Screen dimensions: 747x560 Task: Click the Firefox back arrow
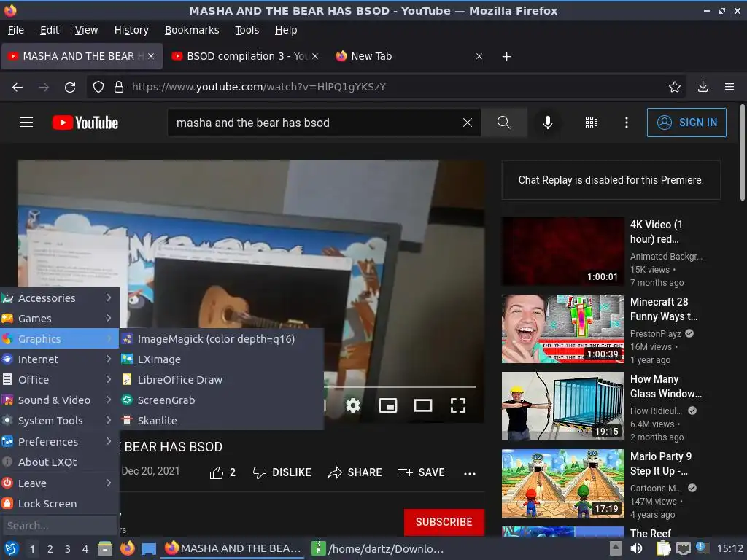coord(18,87)
